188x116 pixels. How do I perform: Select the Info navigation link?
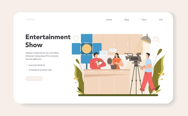pos(161,19)
